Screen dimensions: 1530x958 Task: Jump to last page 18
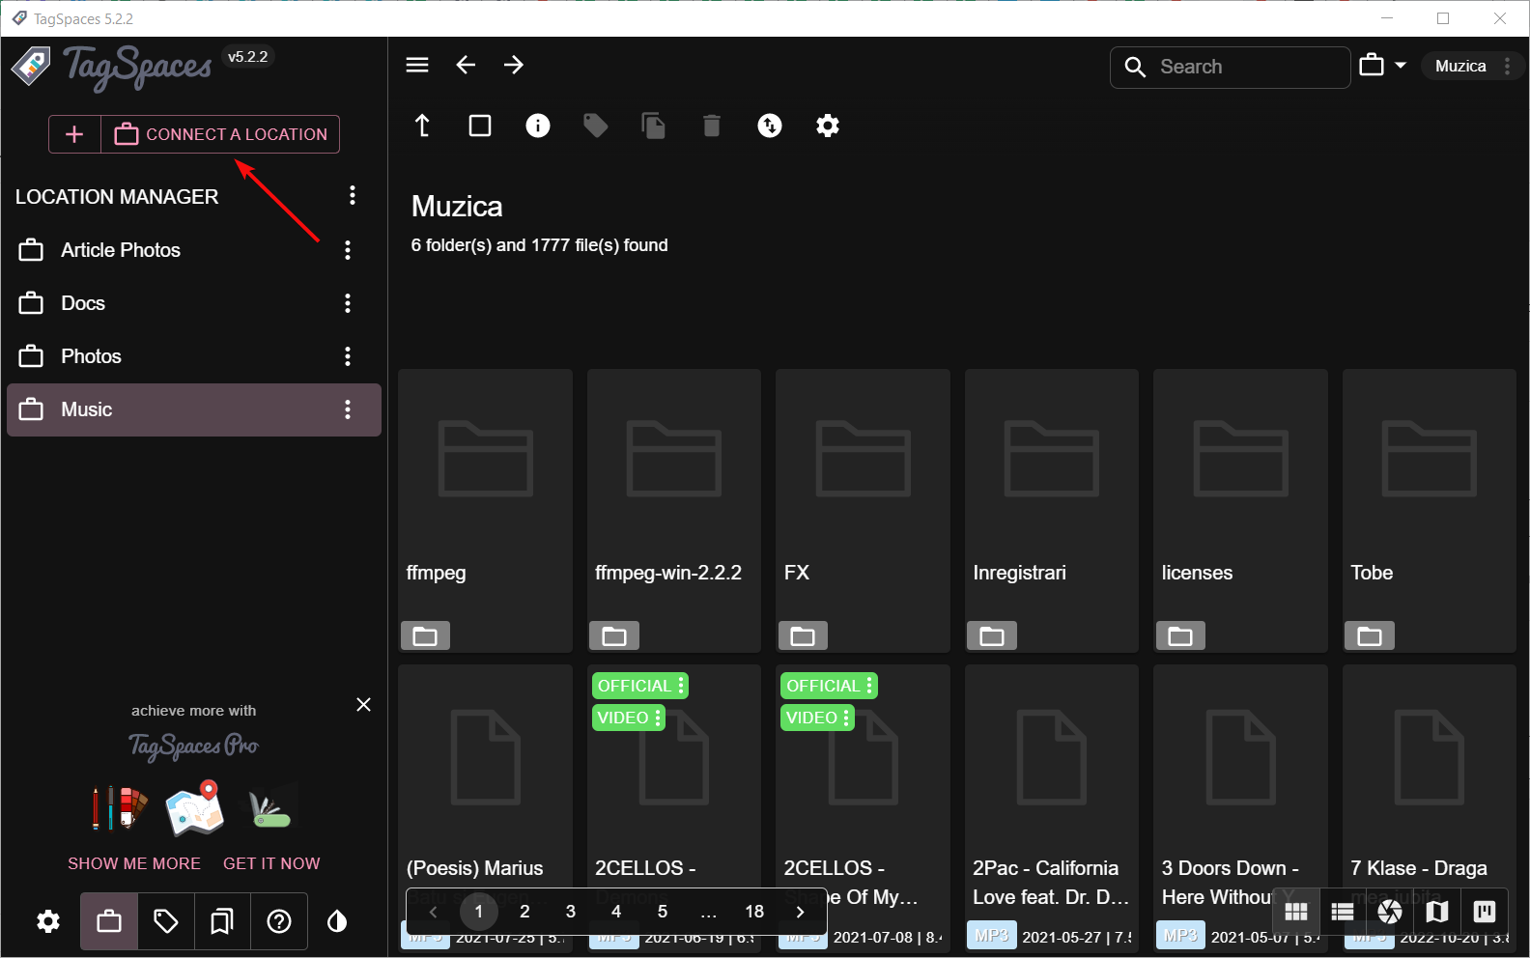(754, 912)
